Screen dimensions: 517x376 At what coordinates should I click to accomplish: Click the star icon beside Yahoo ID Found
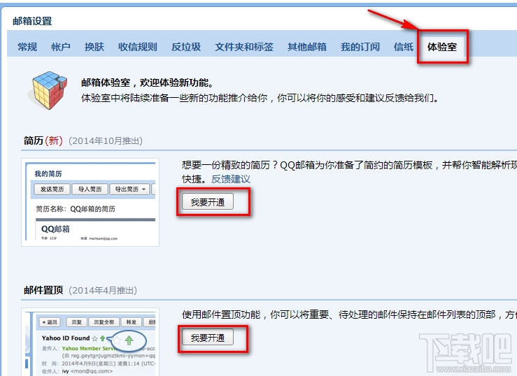coord(94,338)
